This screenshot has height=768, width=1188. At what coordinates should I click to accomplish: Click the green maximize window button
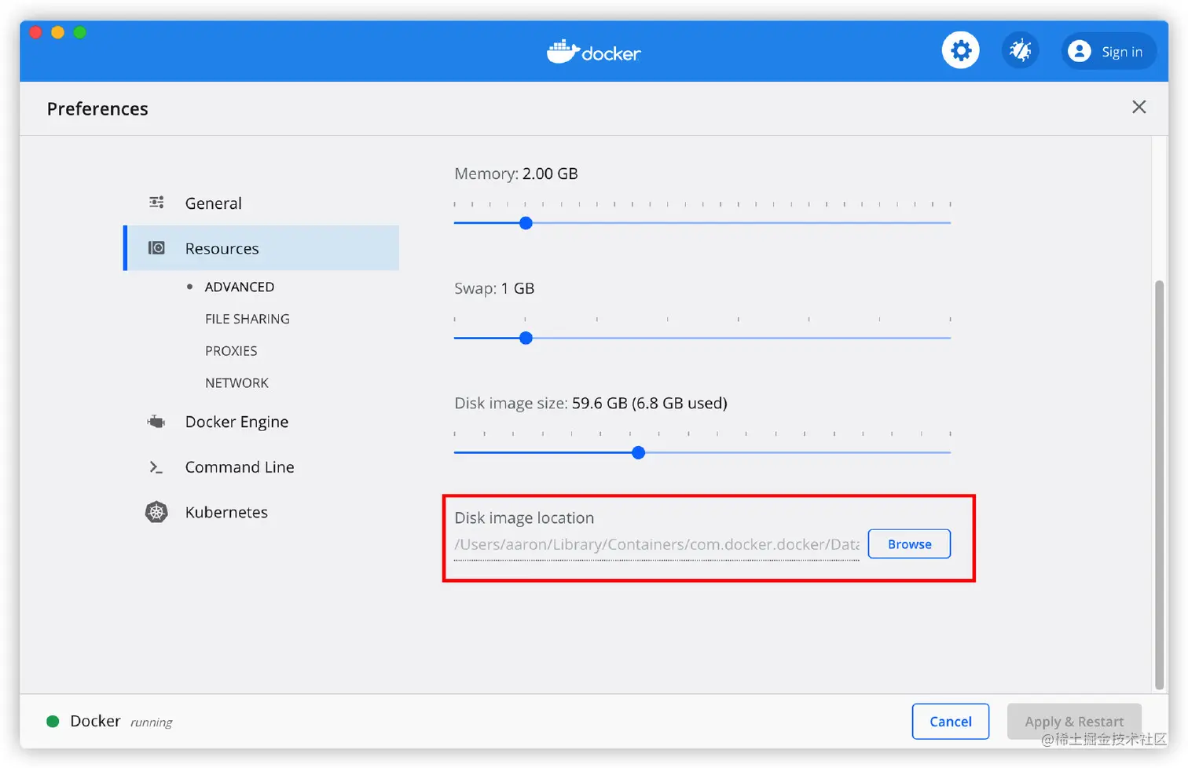(x=79, y=32)
